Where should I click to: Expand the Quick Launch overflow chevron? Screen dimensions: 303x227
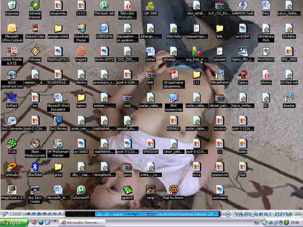(55, 221)
